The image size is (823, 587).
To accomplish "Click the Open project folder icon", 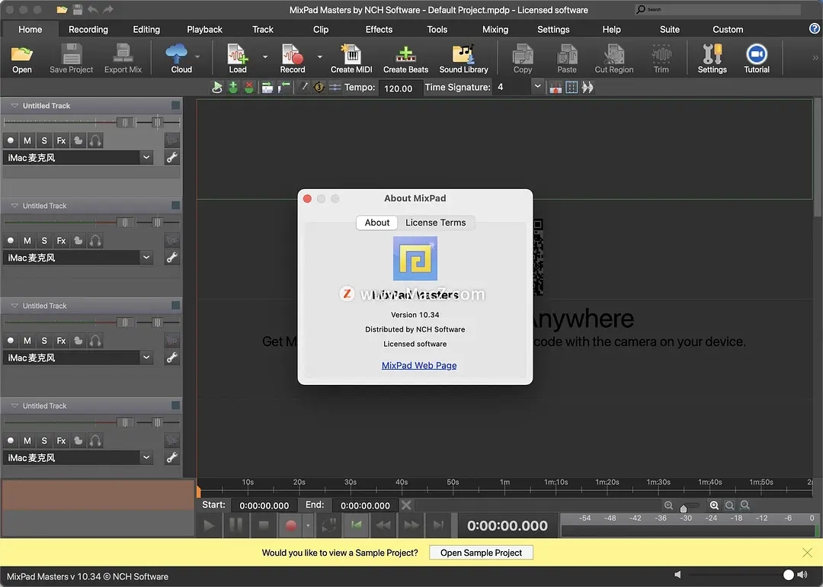I will point(22,58).
